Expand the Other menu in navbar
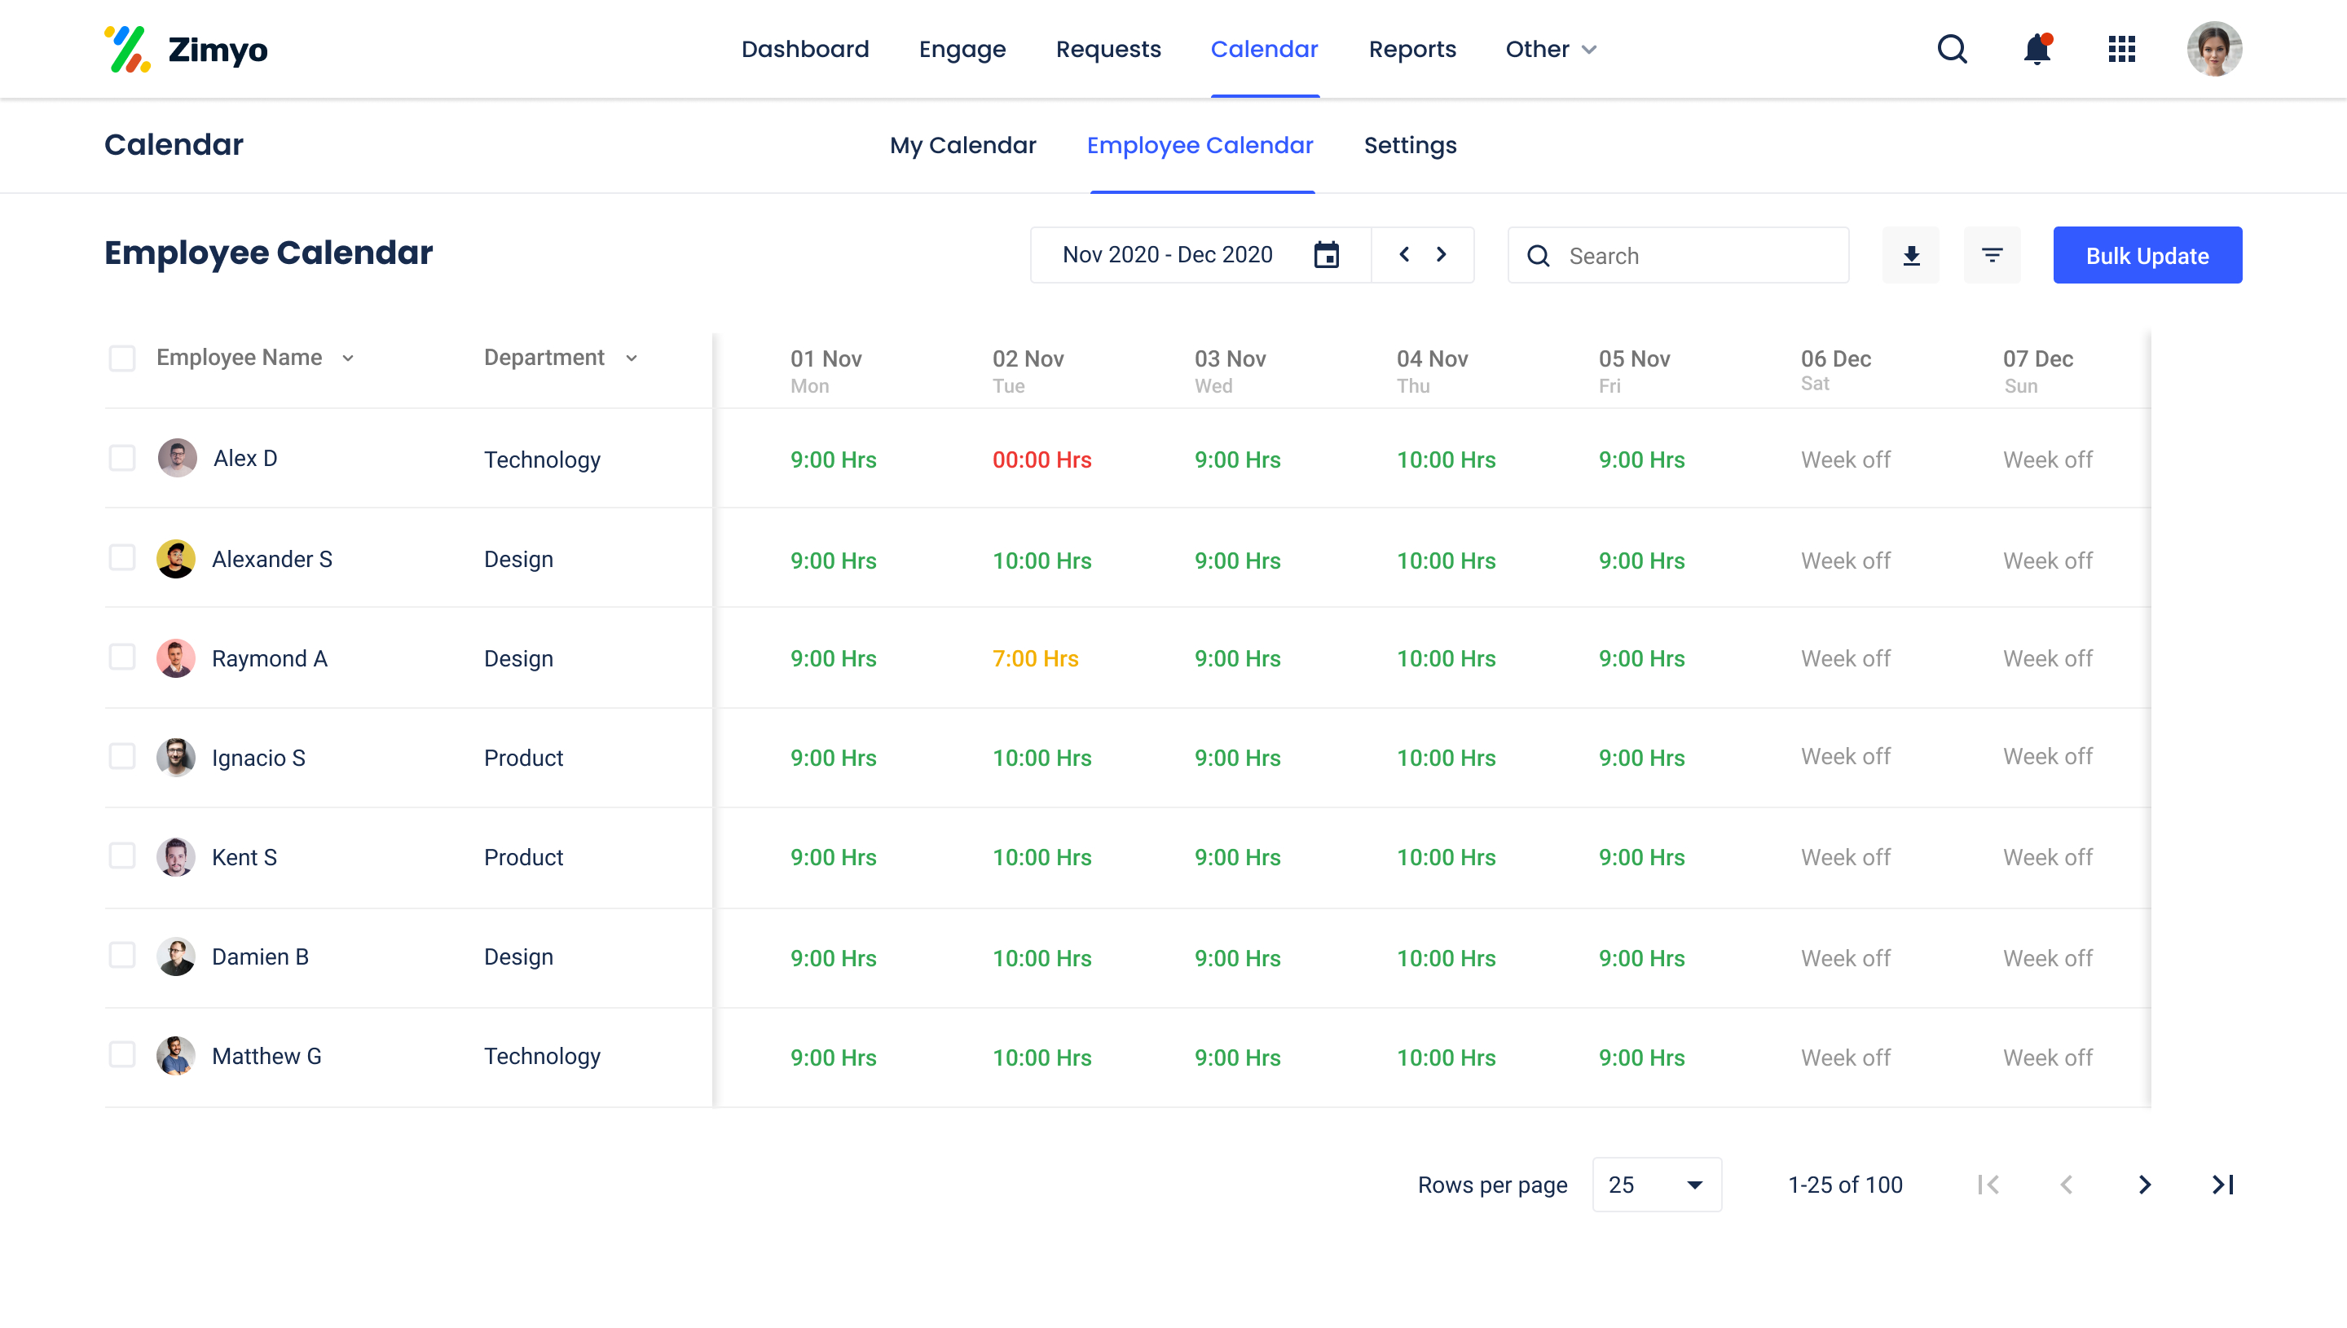Image resolution: width=2347 pixels, height=1328 pixels. click(1551, 49)
